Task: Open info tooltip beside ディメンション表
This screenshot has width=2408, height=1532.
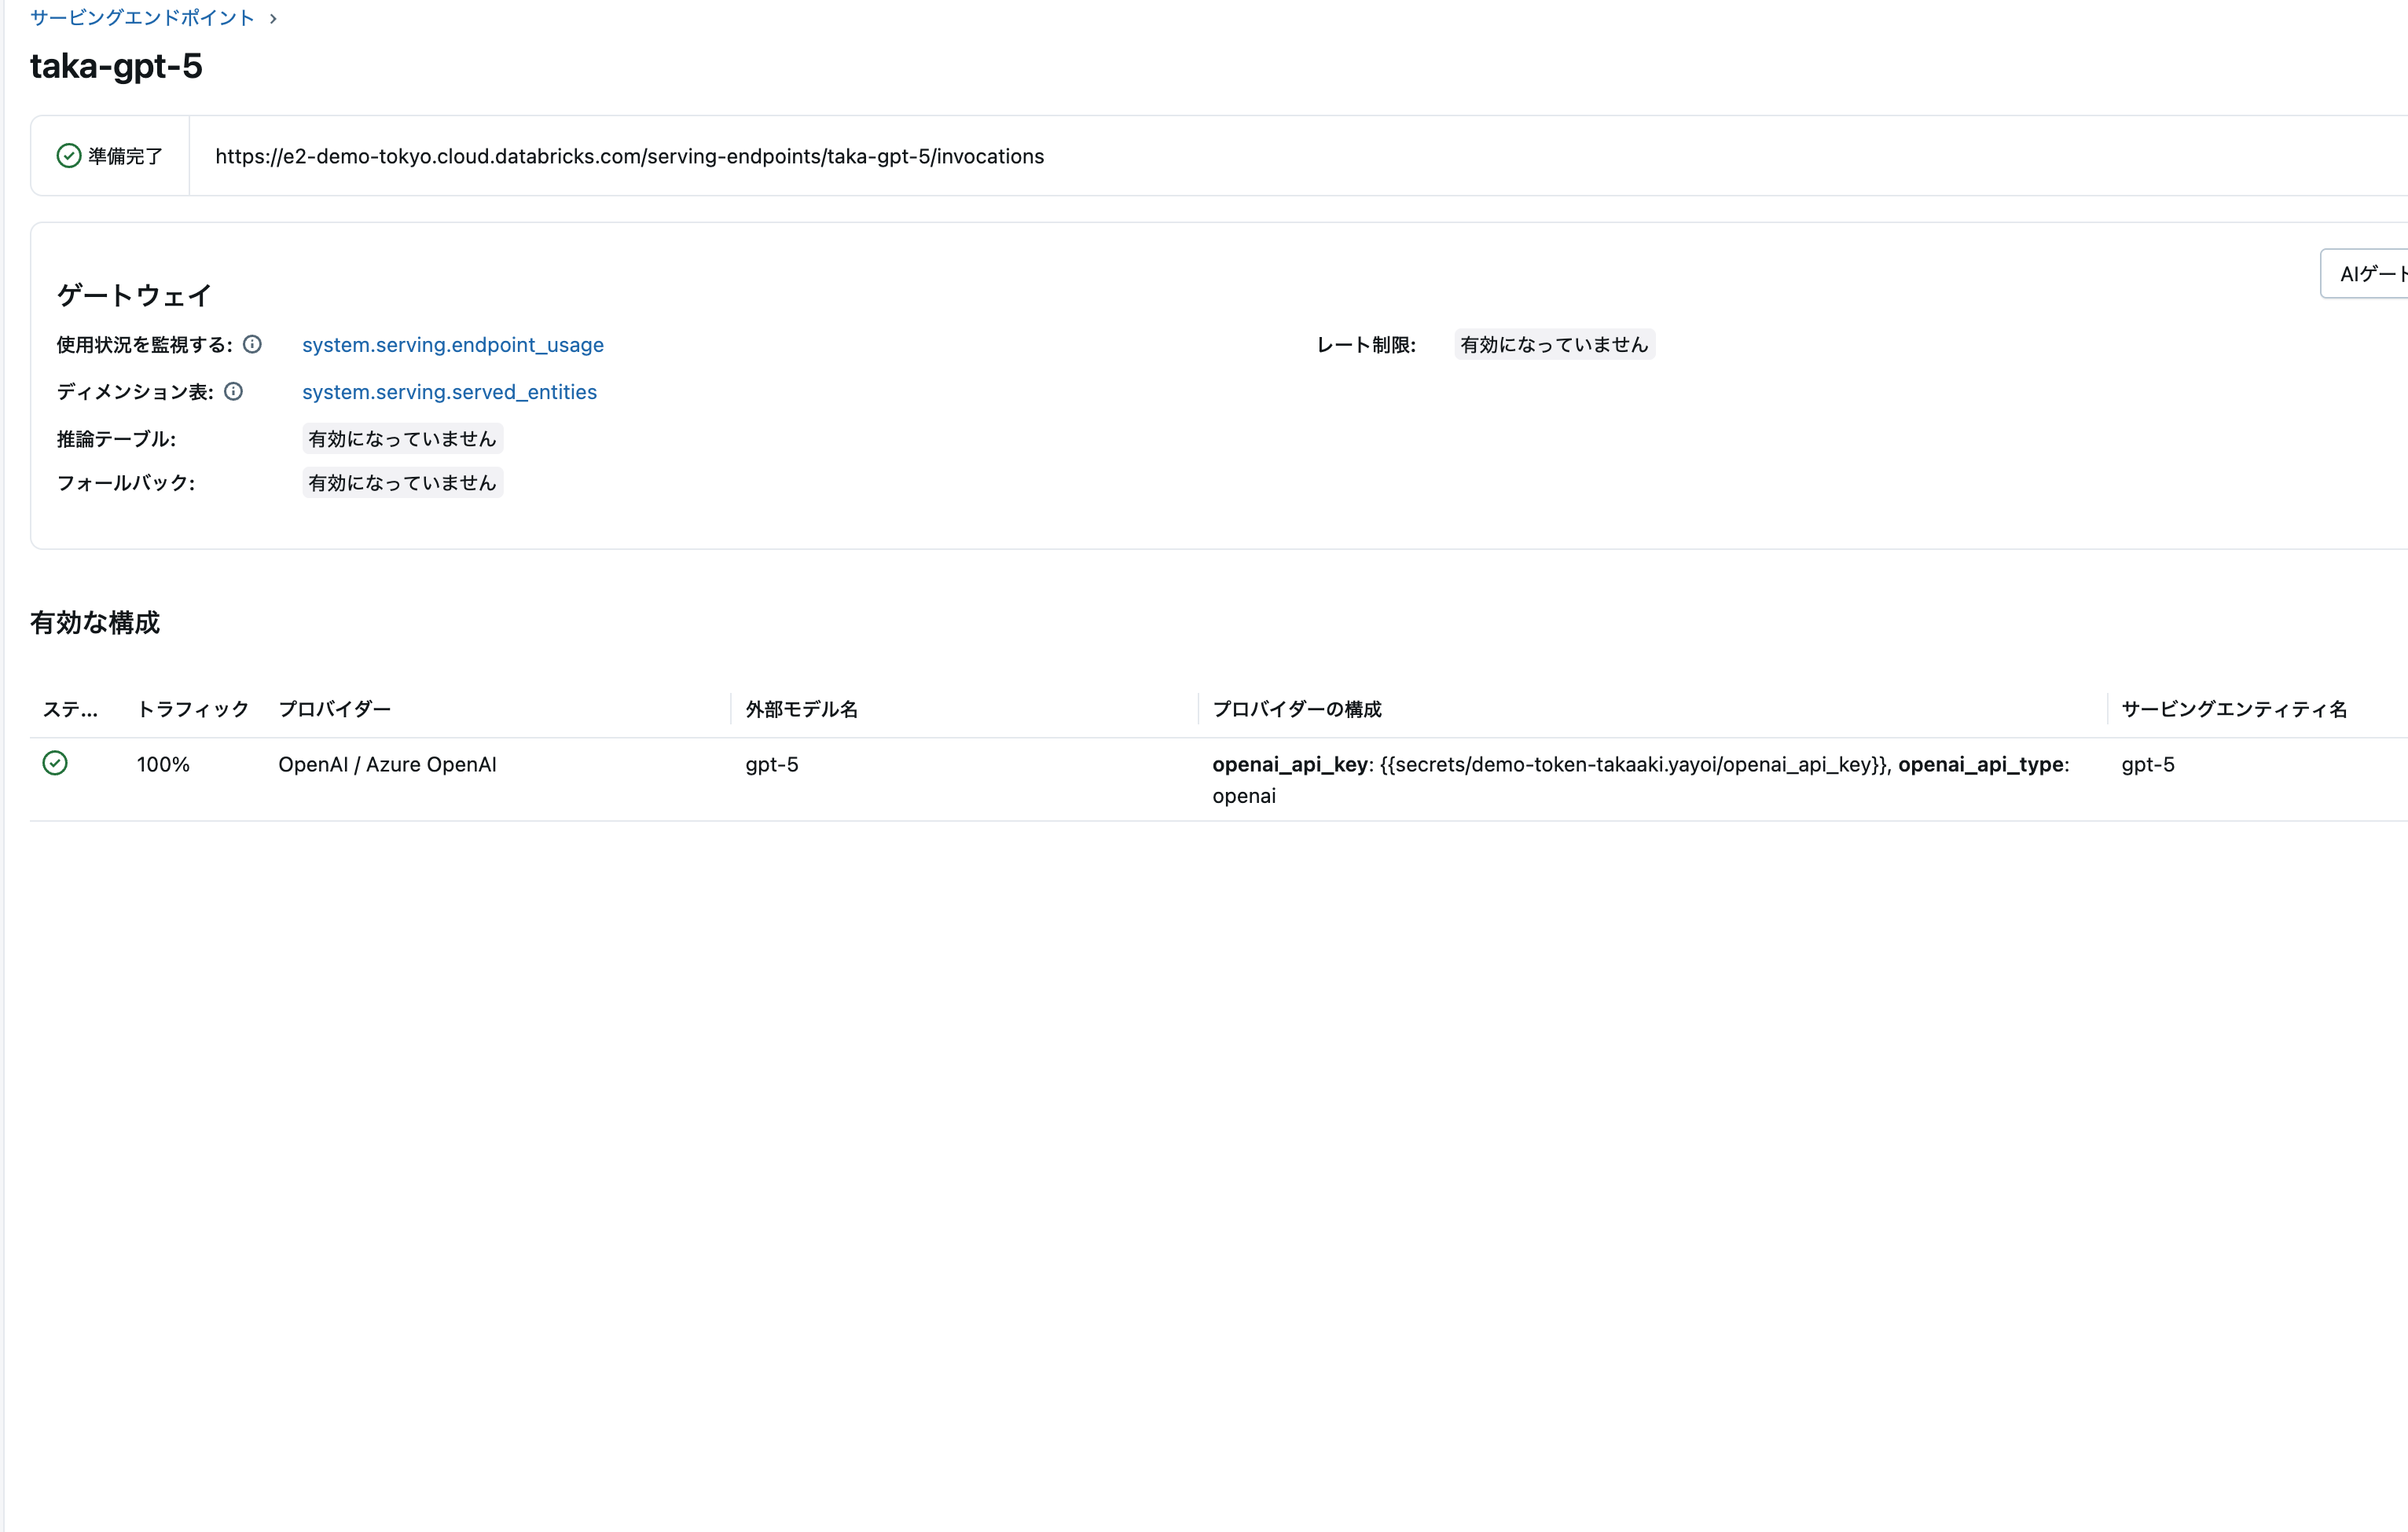Action: tap(234, 390)
